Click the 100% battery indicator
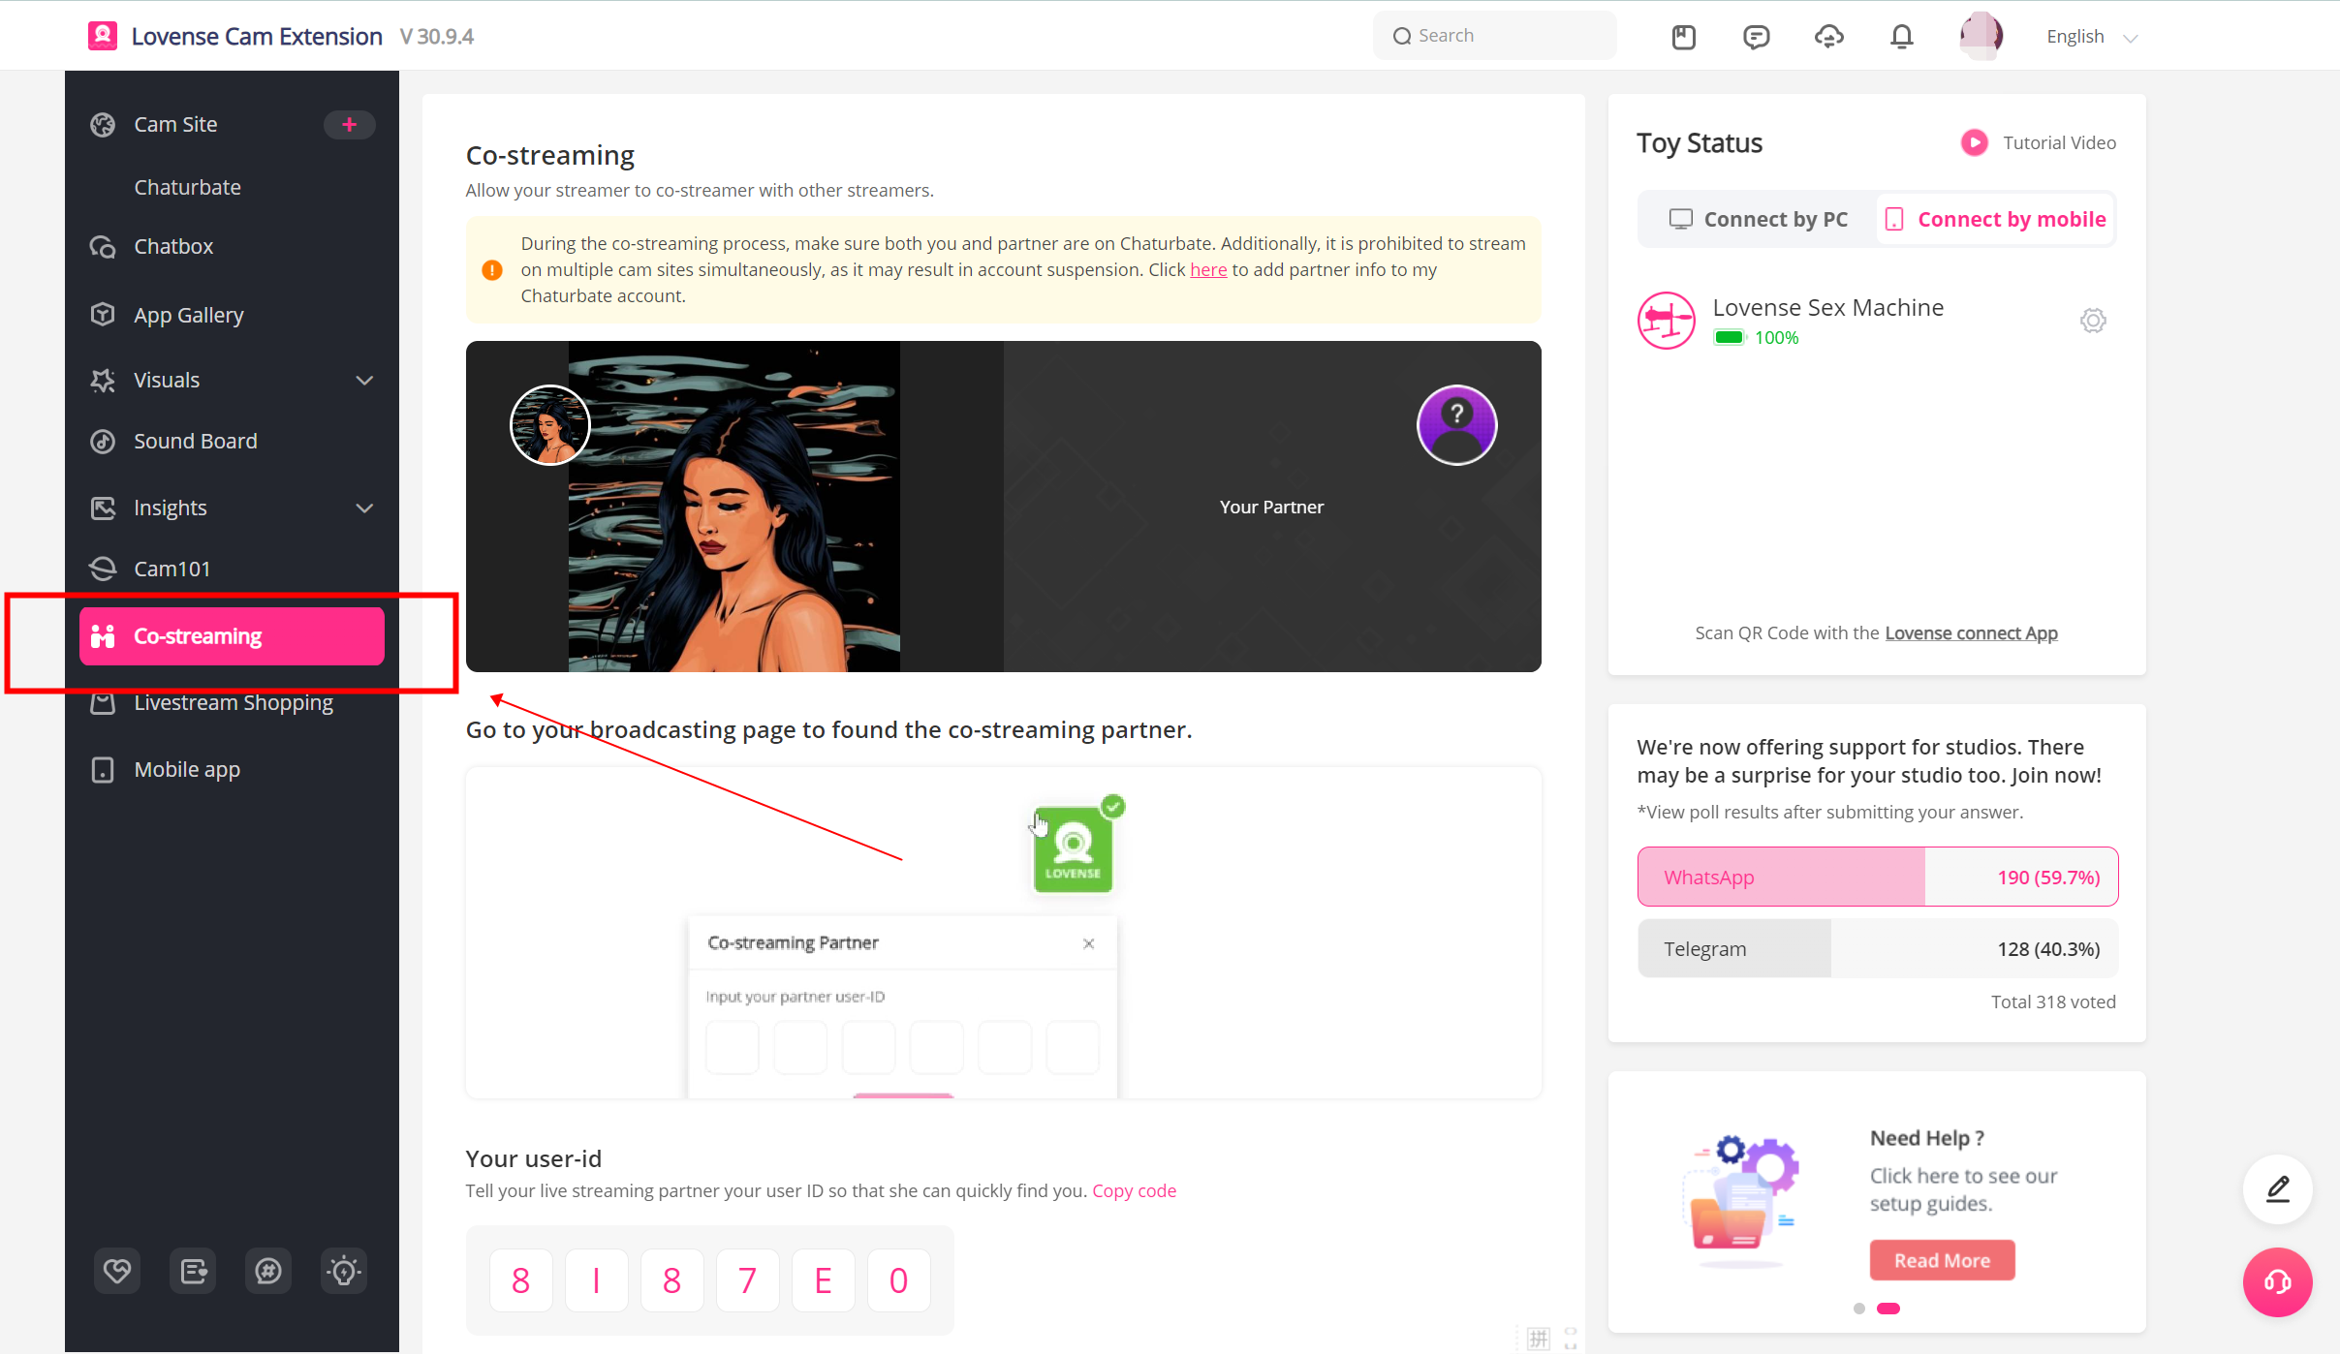Screen dimensions: 2340x1356 1756,338
